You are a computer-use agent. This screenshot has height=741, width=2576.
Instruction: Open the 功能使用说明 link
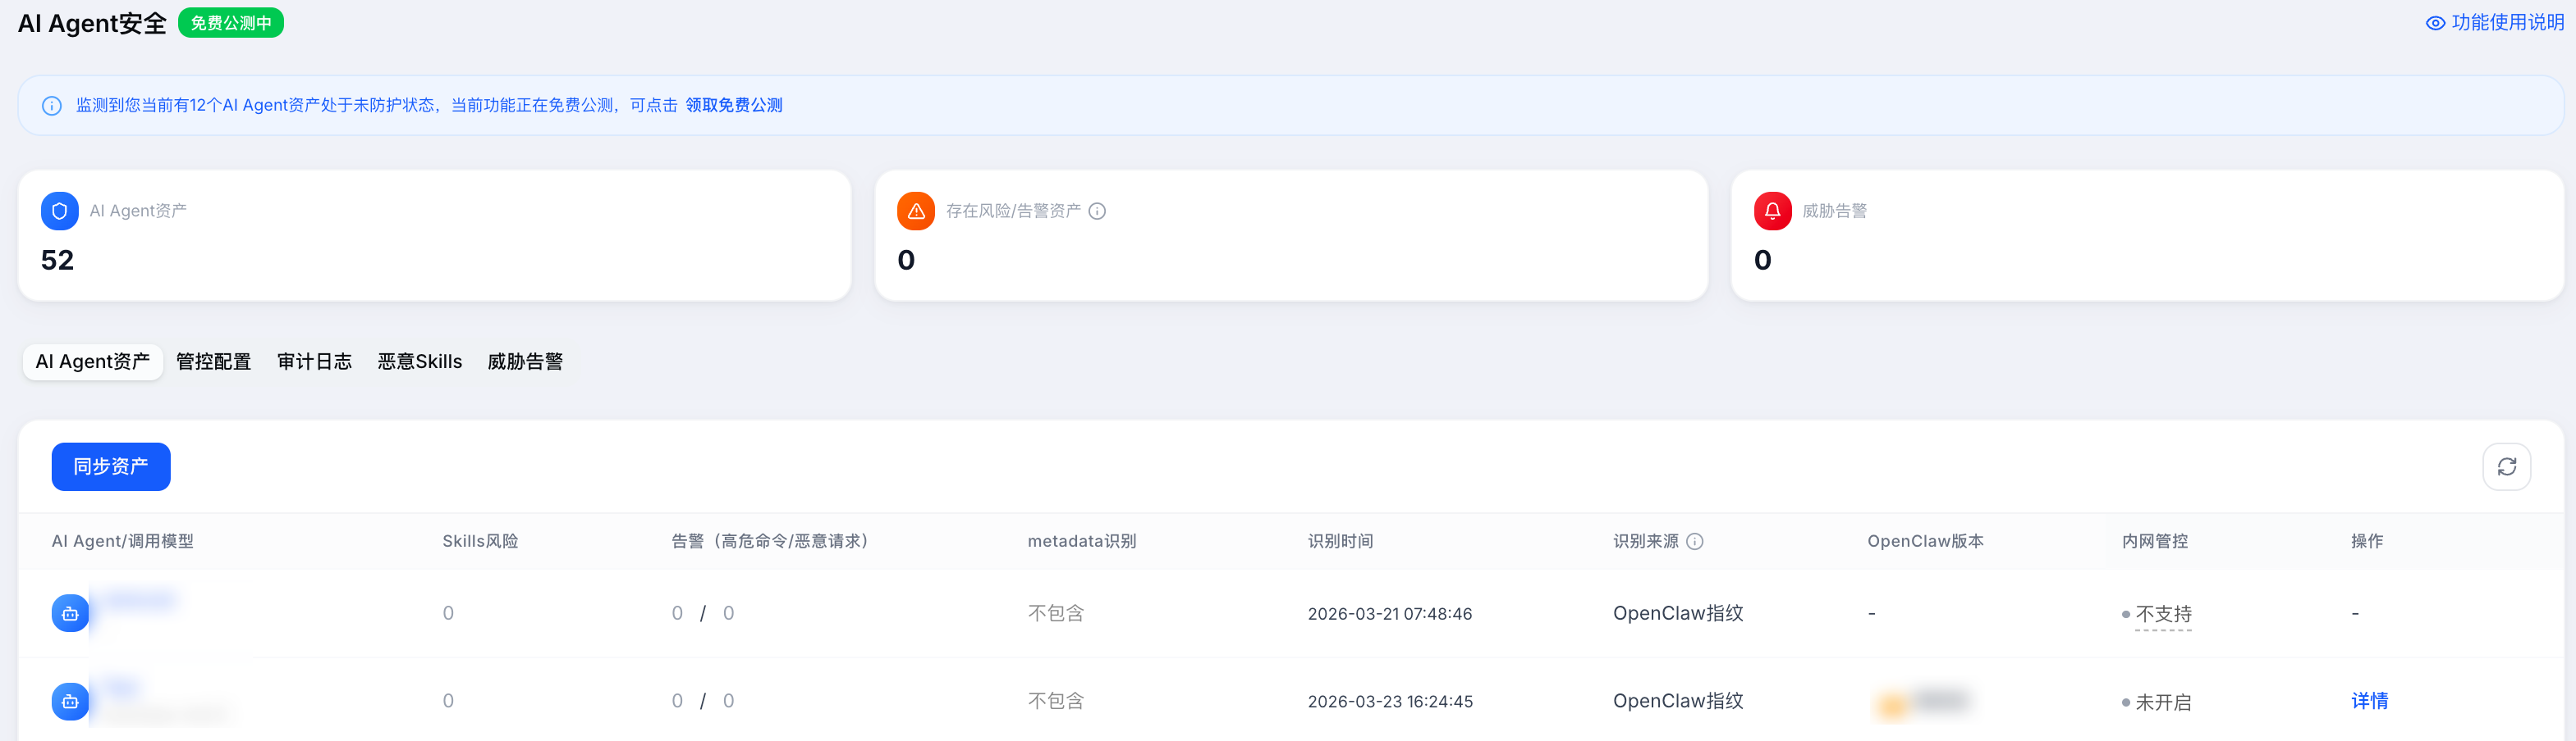pos(2507,23)
